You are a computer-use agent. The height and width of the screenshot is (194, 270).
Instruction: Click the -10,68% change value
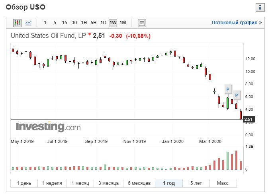(138, 36)
